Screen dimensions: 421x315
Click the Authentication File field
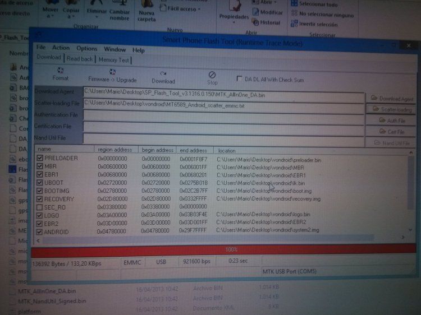223,117
